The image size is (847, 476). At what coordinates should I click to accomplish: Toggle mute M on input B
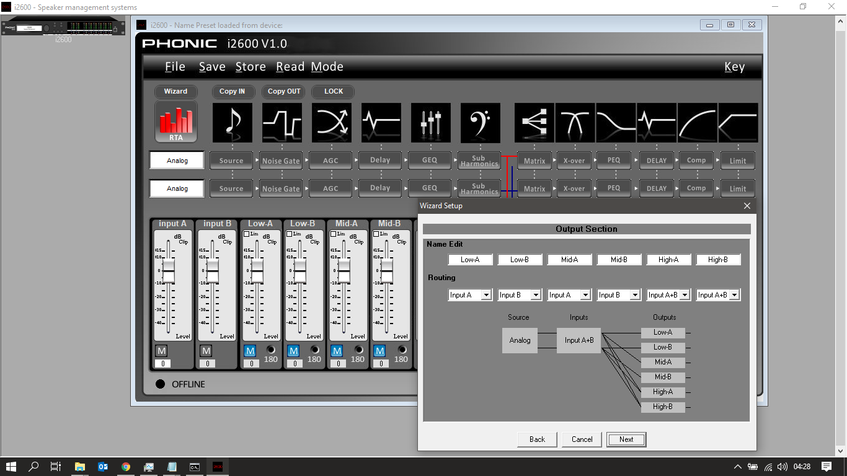point(206,351)
